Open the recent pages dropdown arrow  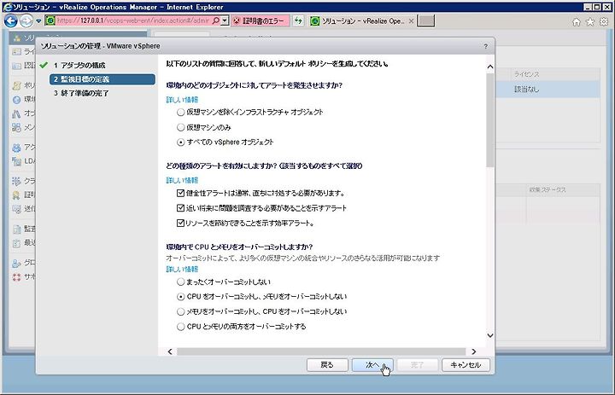point(38,21)
